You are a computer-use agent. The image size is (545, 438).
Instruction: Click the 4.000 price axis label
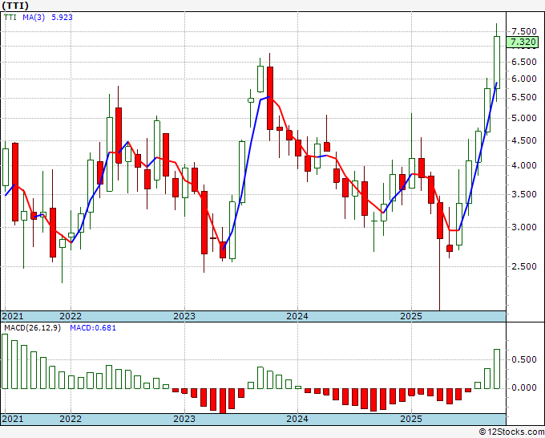pyautogui.click(x=524, y=165)
